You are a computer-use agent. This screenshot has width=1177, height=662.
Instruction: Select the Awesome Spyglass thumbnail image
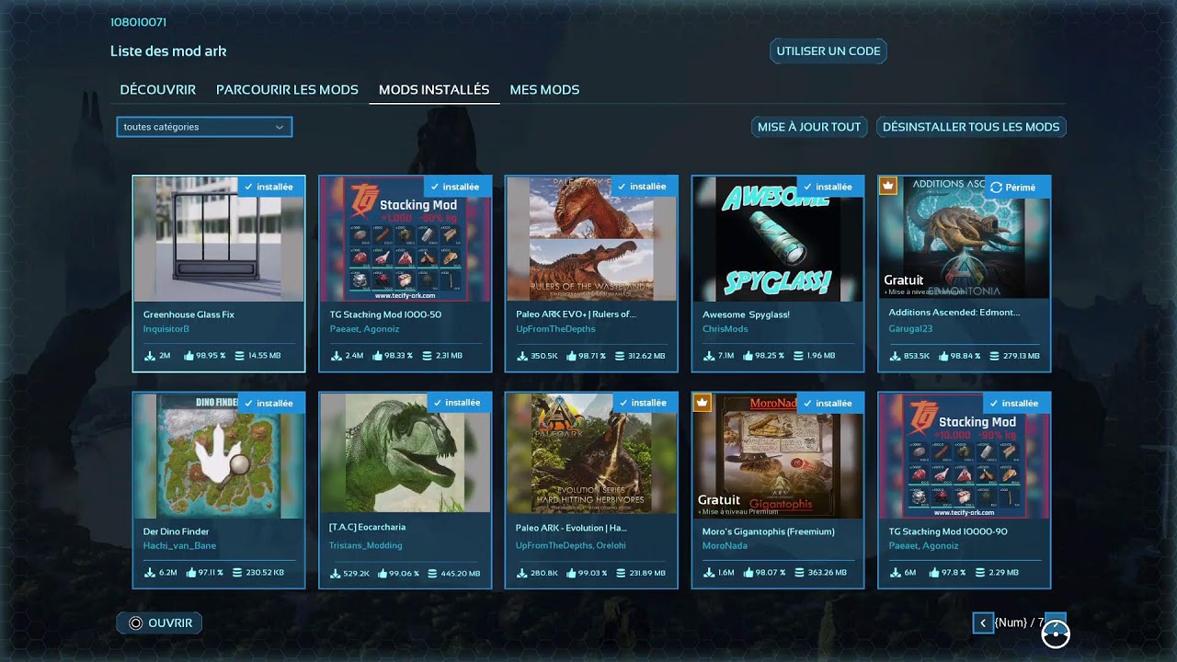pyautogui.click(x=778, y=239)
